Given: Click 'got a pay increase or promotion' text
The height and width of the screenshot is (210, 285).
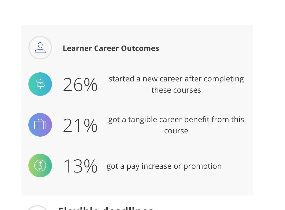Looking at the screenshot, I should click(164, 166).
